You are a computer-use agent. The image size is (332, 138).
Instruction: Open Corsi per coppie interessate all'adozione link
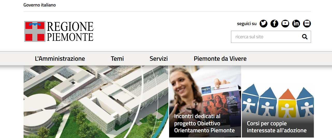click(277, 127)
